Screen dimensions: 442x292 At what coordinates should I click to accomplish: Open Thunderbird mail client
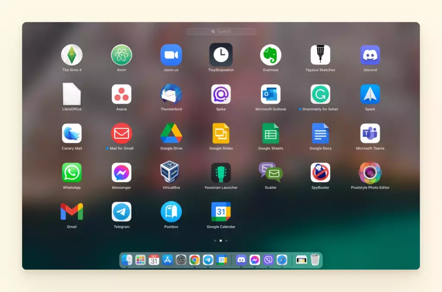pos(171,94)
